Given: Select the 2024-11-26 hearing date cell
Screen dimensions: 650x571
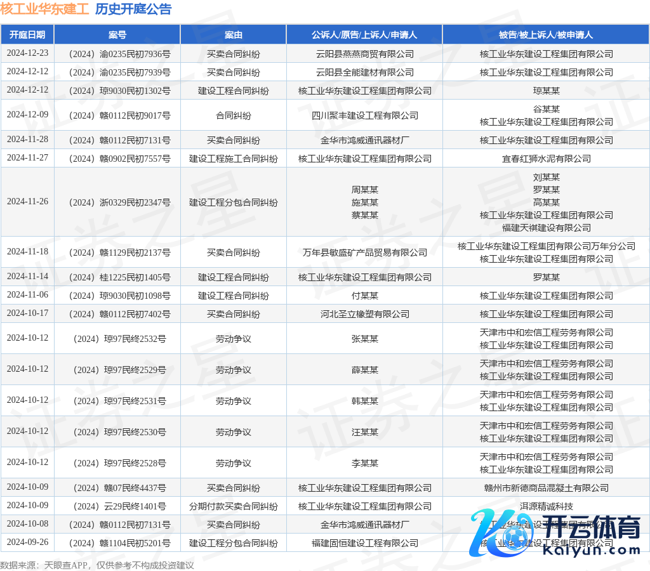Looking at the screenshot, I should tap(27, 202).
